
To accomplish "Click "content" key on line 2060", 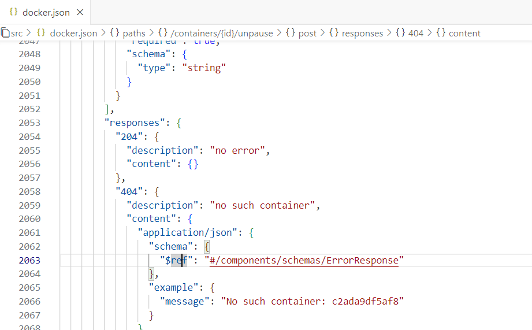I will tap(151, 218).
